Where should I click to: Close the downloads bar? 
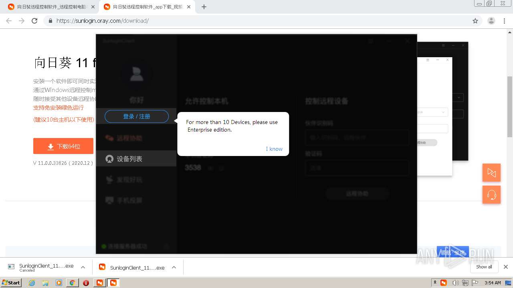coord(506,267)
